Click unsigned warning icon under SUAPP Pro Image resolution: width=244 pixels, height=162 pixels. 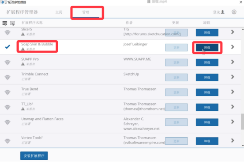(23, 64)
